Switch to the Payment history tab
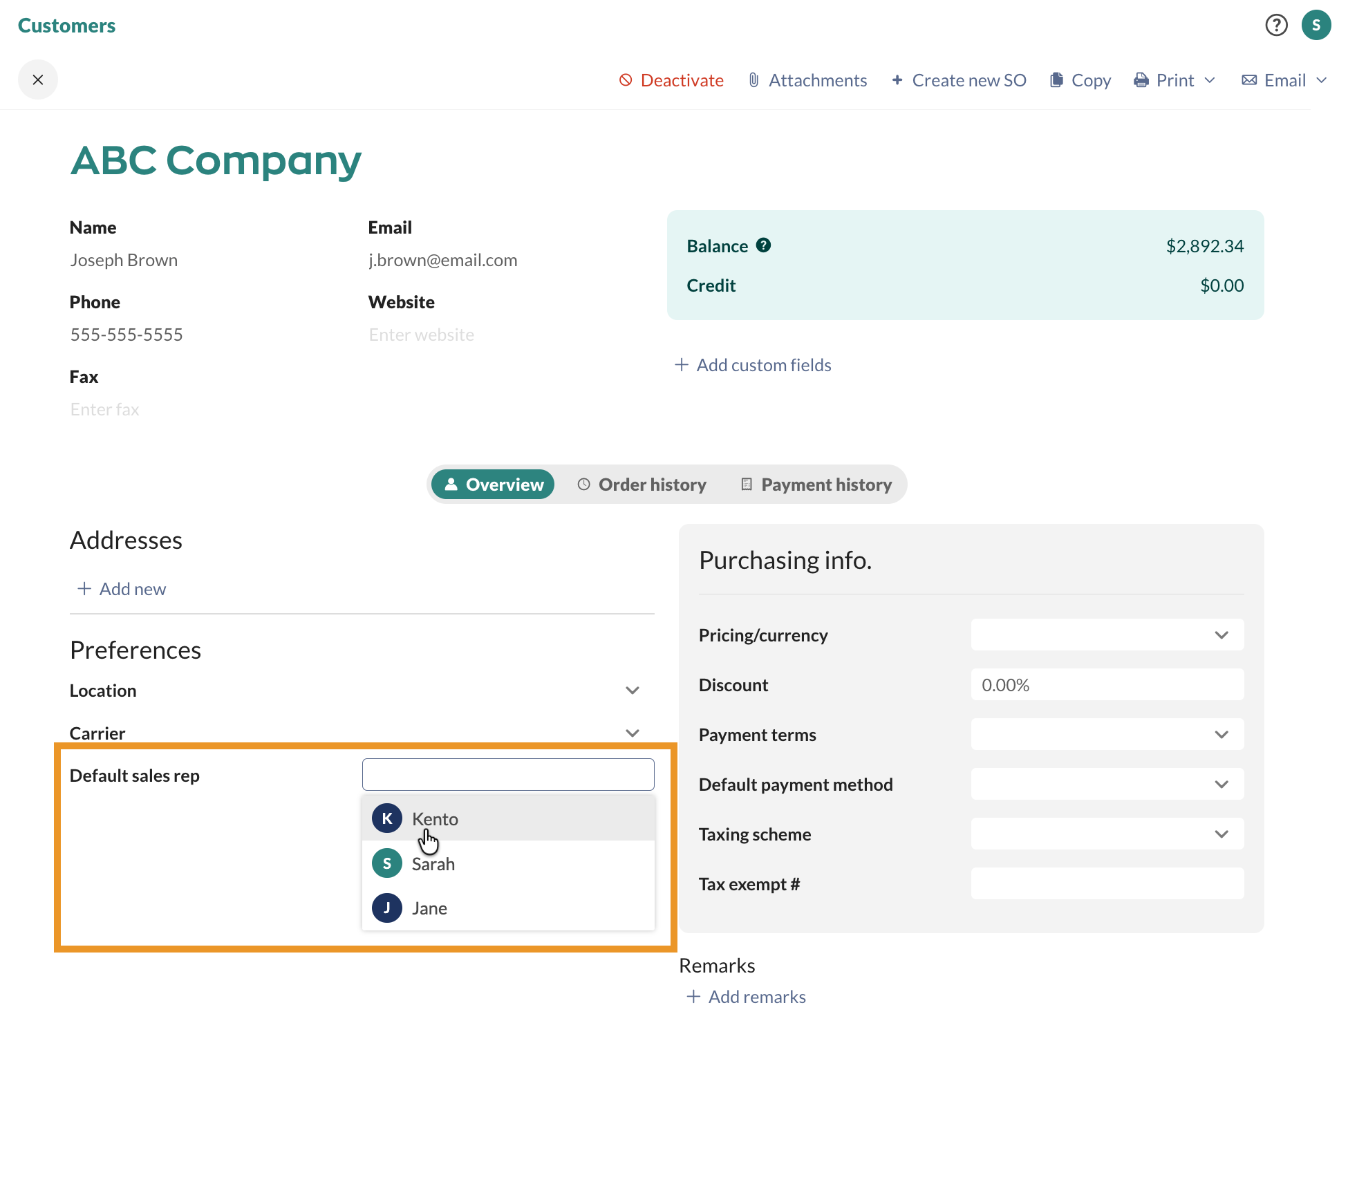Screen dimensions: 1348x1182 click(816, 485)
